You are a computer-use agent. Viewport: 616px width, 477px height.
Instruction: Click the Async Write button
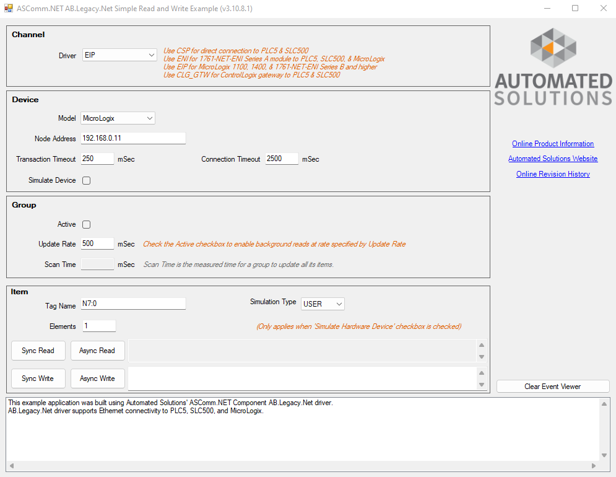tap(97, 379)
